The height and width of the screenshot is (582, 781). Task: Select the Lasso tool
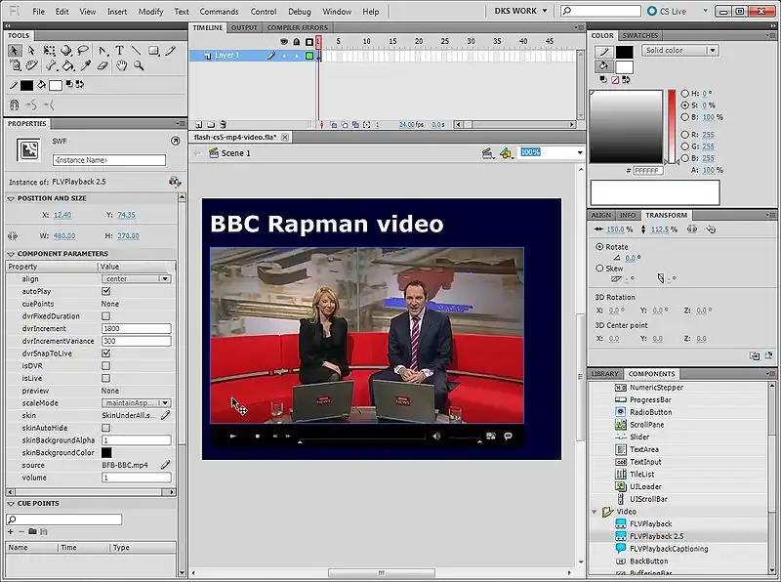tap(84, 50)
